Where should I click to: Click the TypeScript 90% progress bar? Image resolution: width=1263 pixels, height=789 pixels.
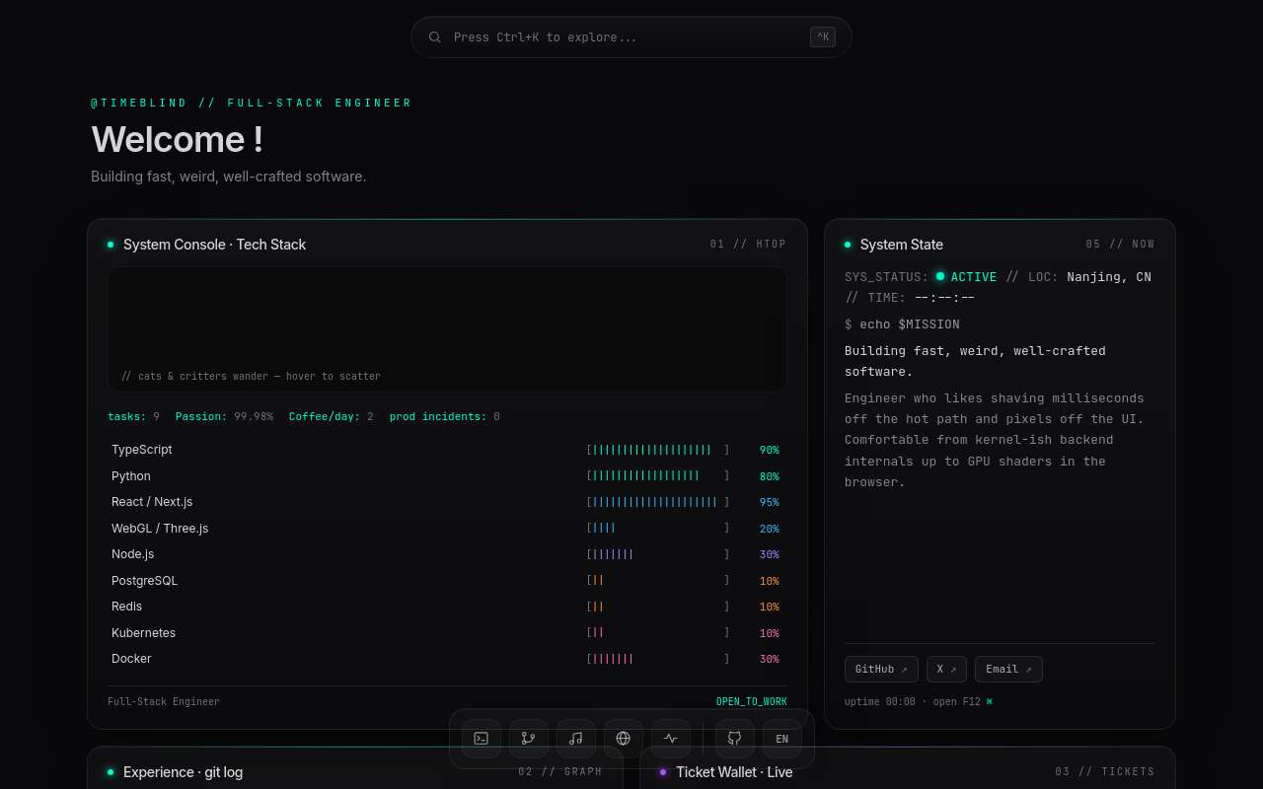pyautogui.click(x=658, y=450)
